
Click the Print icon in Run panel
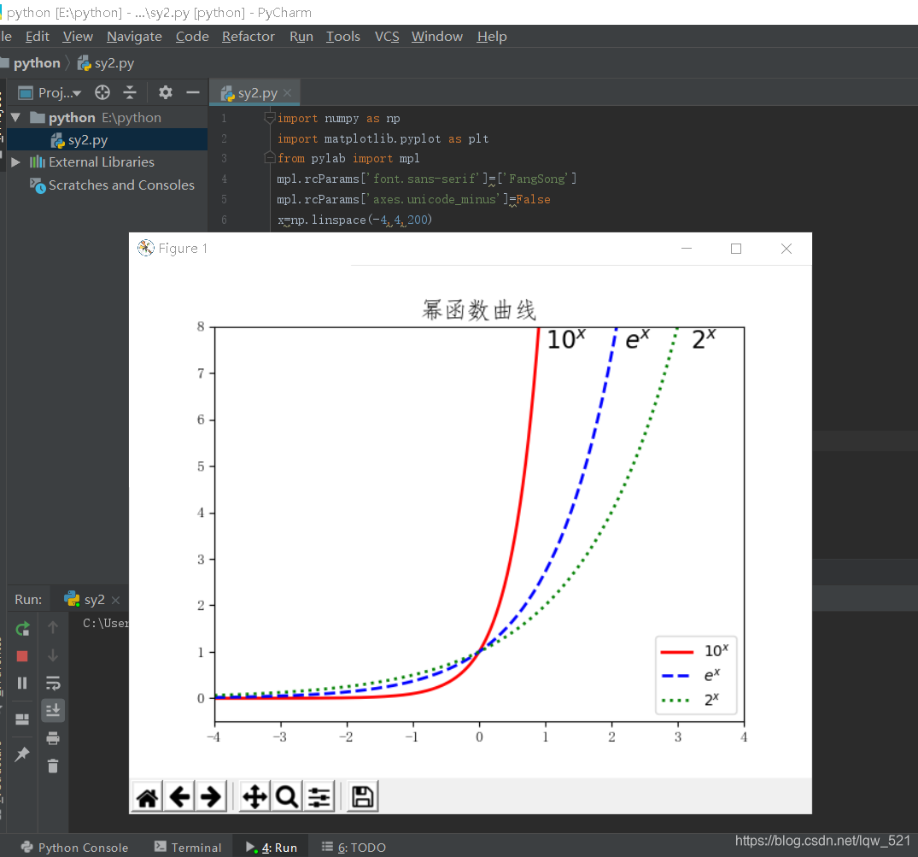point(53,738)
